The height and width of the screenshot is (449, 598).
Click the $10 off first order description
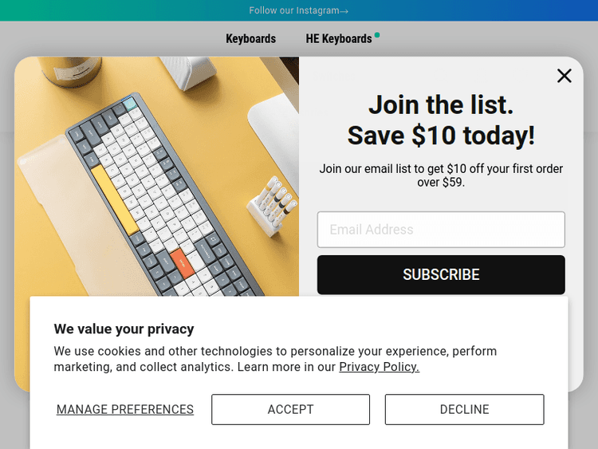click(441, 175)
